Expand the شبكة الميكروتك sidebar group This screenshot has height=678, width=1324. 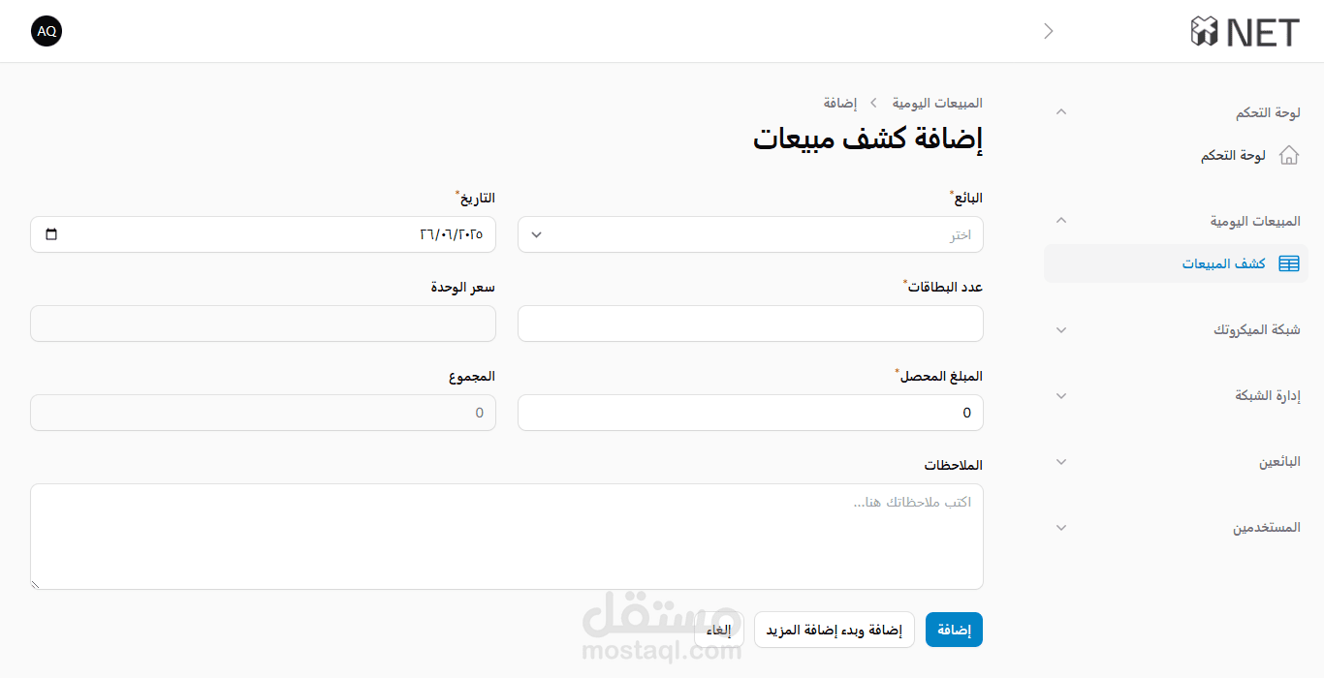(1061, 330)
